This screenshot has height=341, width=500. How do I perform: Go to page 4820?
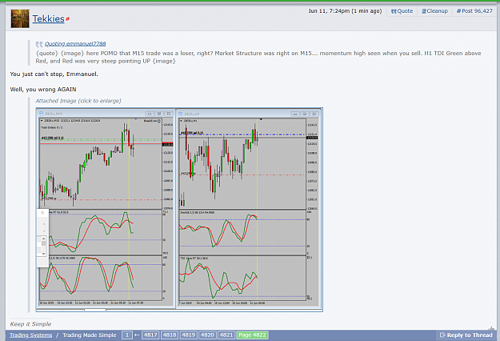[207, 335]
